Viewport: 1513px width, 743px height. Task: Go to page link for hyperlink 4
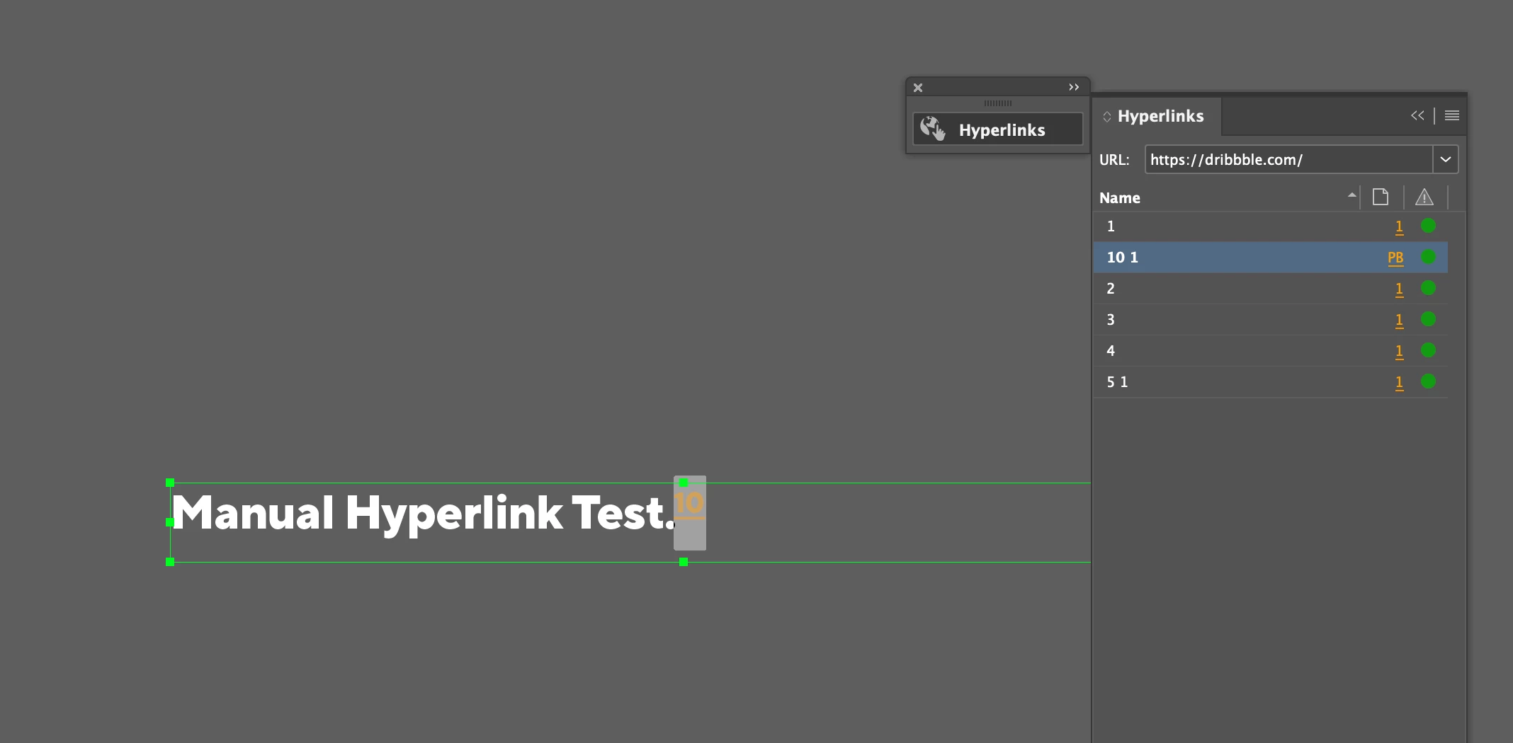coord(1399,352)
